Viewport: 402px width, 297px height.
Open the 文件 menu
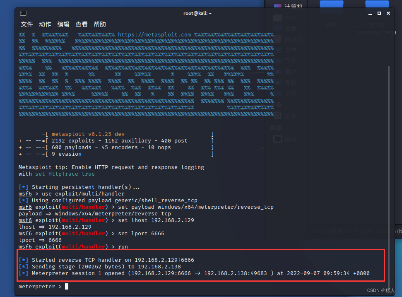click(x=26, y=24)
